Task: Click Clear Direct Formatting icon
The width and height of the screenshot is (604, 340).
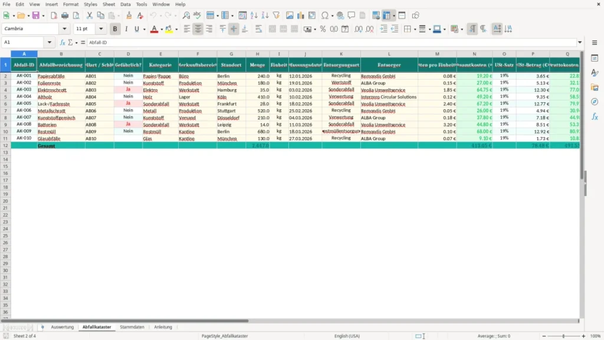Action: pos(140,15)
